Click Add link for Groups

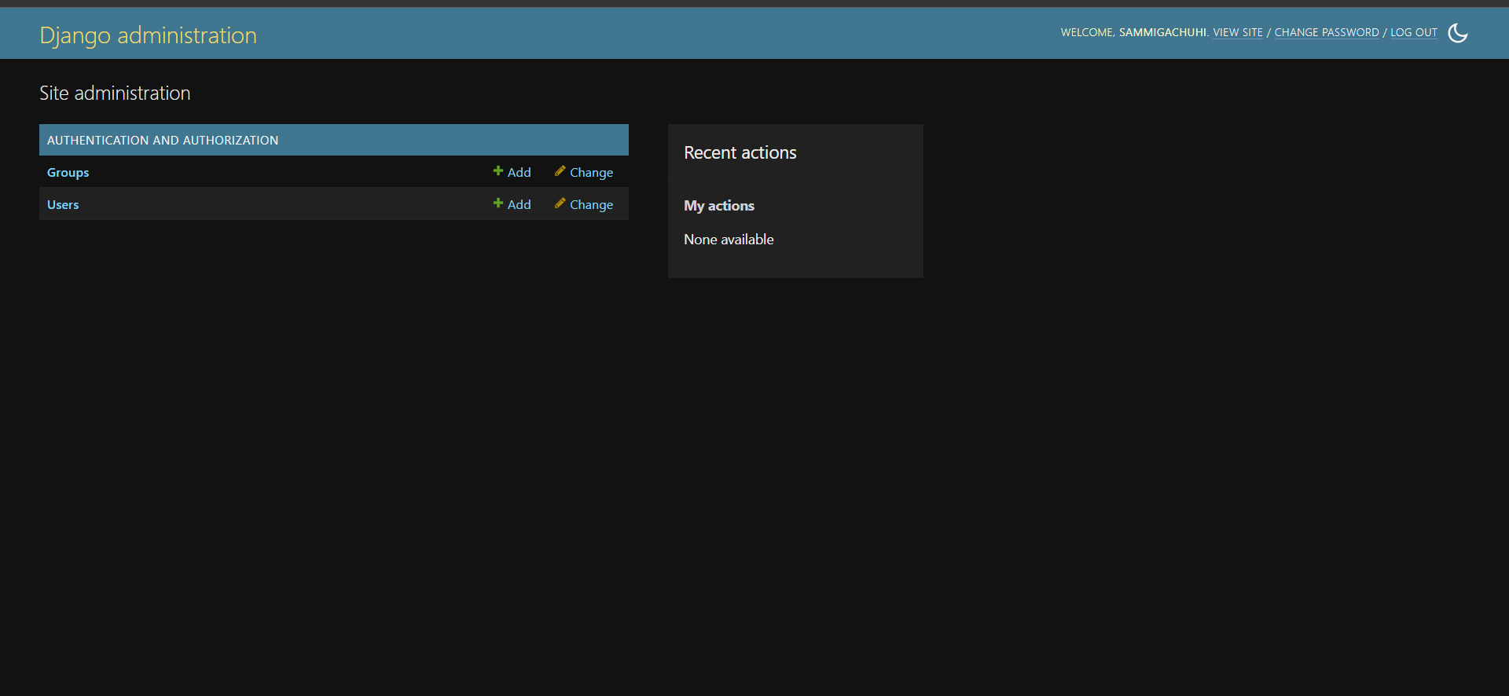[x=519, y=173]
